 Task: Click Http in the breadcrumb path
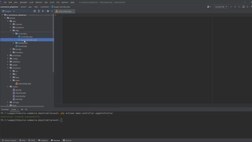point(36,7)
